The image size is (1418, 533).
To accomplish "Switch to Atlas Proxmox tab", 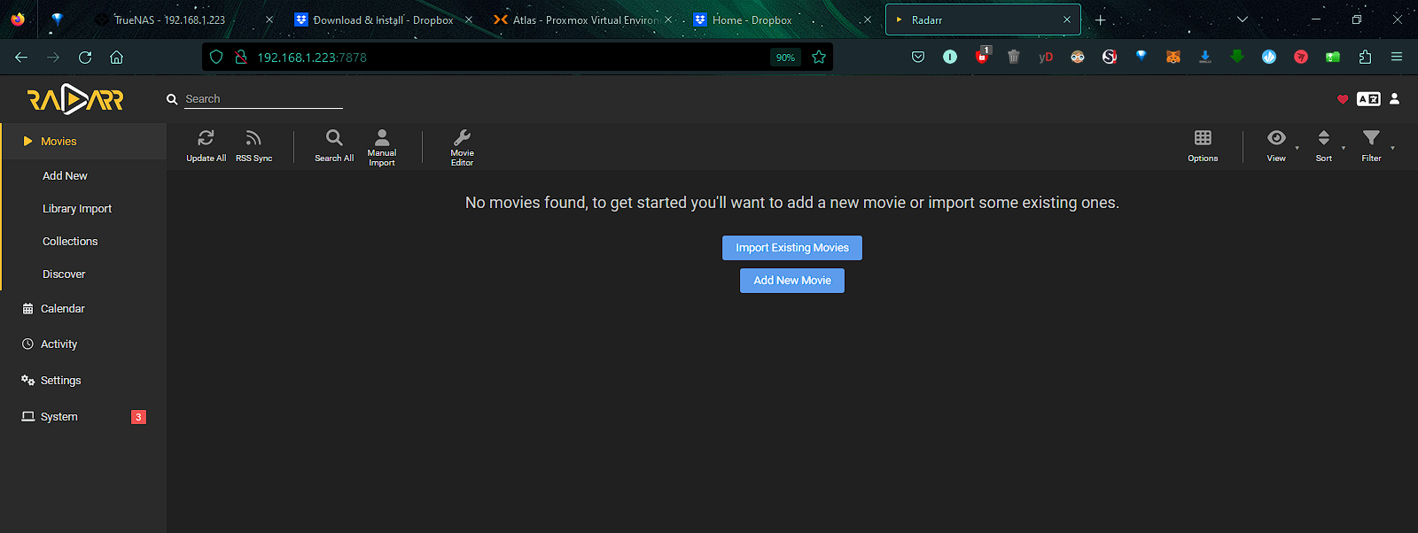I will pos(585,19).
